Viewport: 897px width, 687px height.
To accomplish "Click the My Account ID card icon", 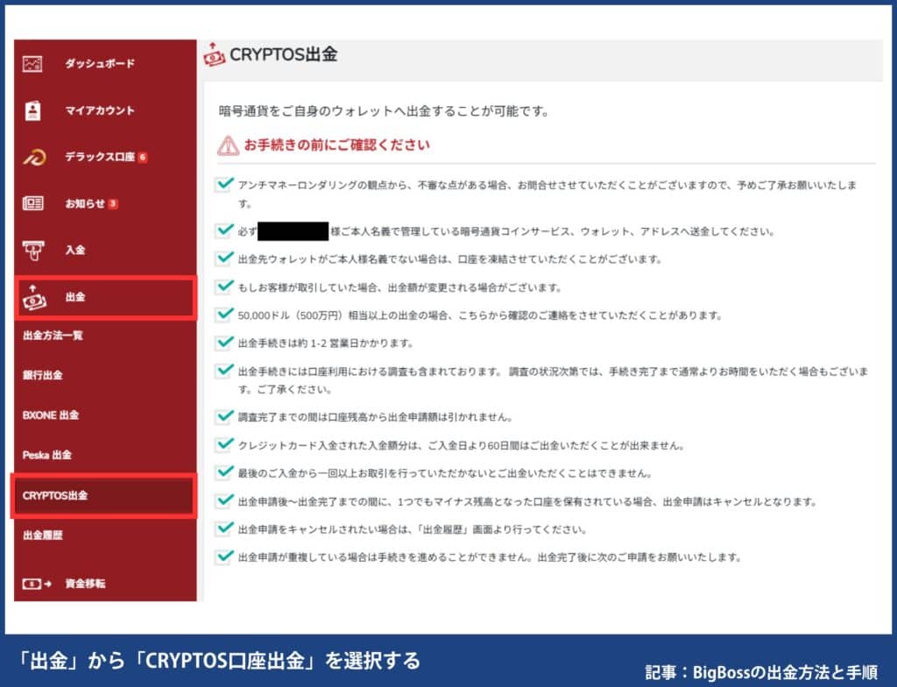I will (32, 110).
